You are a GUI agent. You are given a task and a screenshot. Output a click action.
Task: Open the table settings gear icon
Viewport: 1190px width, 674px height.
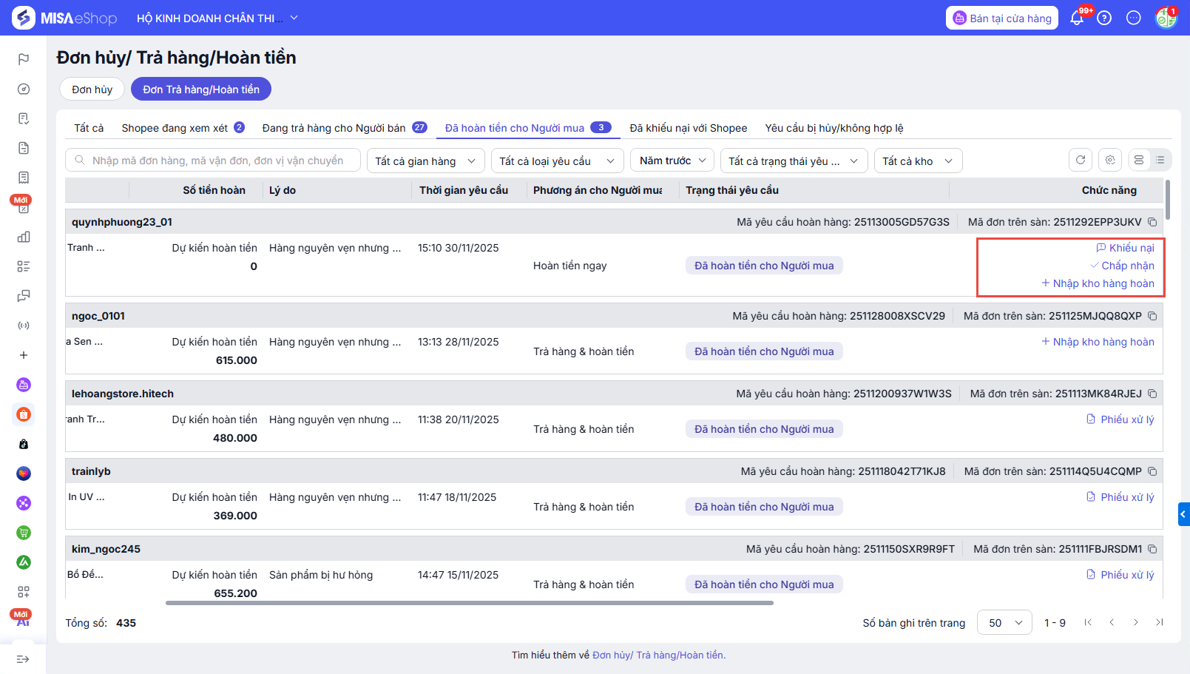[1110, 160]
